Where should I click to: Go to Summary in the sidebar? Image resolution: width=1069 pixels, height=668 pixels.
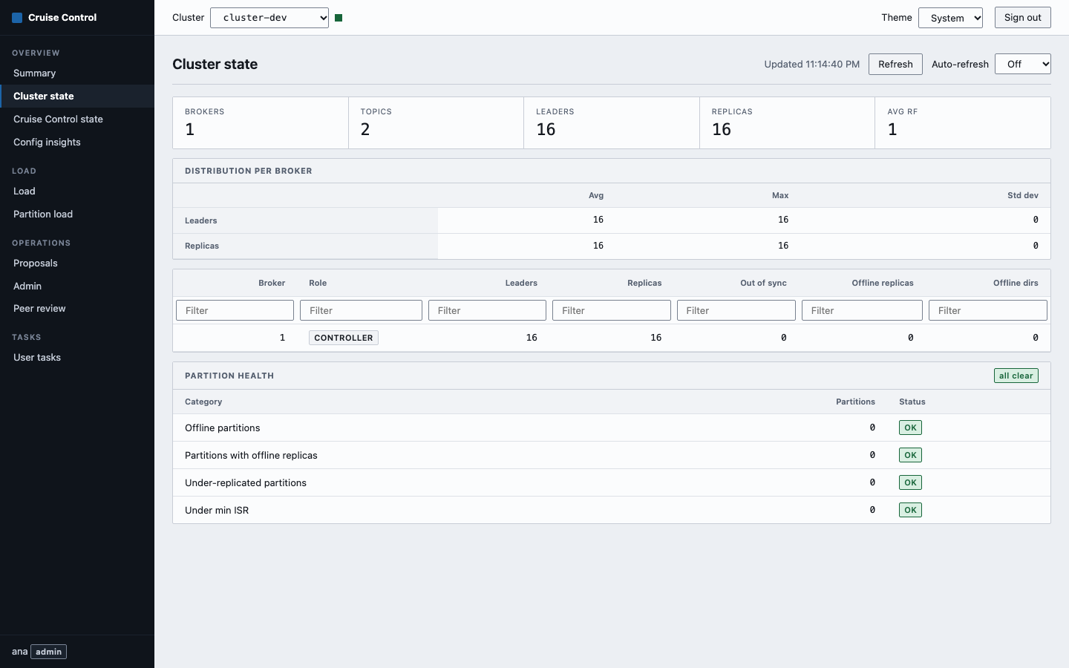(x=77, y=73)
